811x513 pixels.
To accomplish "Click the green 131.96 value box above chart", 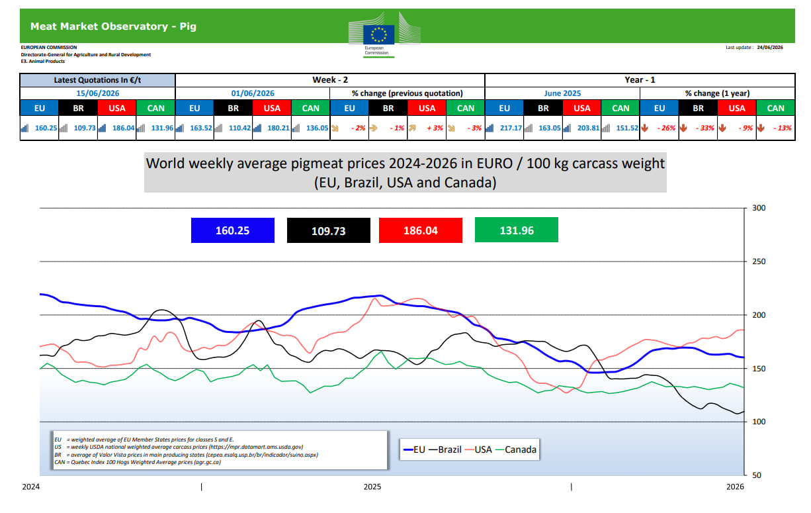I will coord(517,230).
